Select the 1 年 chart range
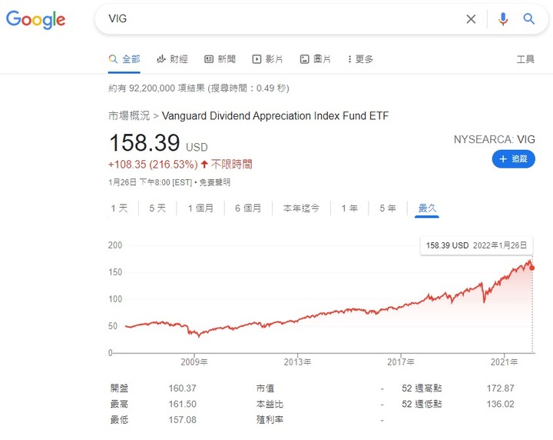The width and height of the screenshot is (553, 440). click(x=349, y=208)
